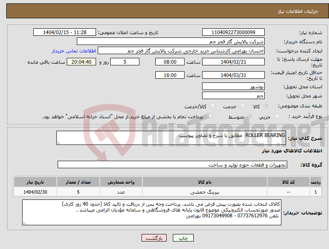Click the جزئیات اطلاعات نیاز header title
This screenshot has width=329, height=249.
pos(298,11)
